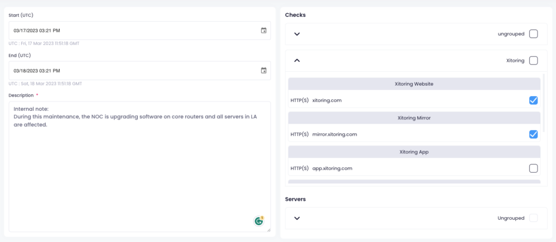556x242 pixels.
Task: Uncheck the xitoring.com HTTP(S) check
Action: [533, 100]
